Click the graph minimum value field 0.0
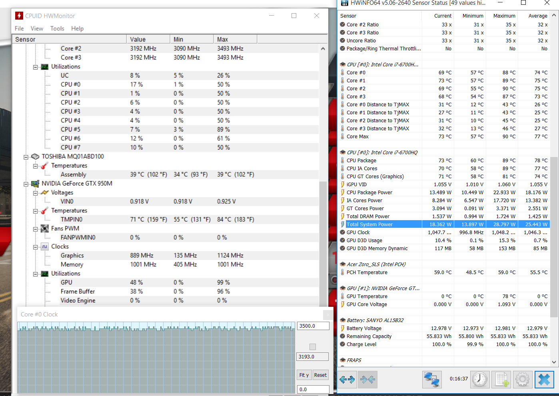Screen dimensions: 559x396 [x=313, y=389]
